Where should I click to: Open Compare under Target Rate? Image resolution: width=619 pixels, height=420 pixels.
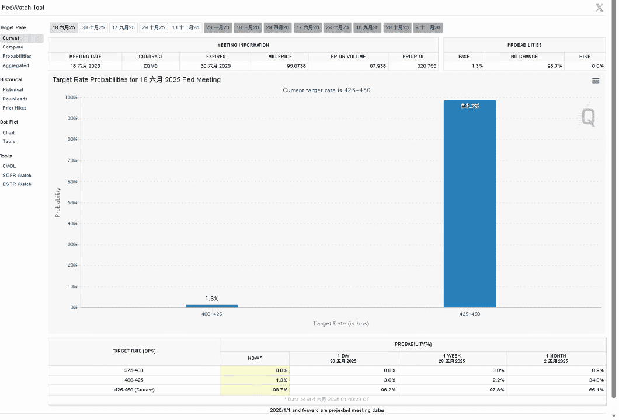coord(13,47)
